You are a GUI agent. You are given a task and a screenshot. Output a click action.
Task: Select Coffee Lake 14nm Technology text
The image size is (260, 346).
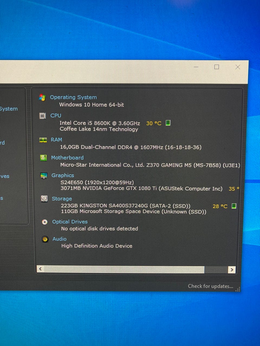[x=99, y=129]
